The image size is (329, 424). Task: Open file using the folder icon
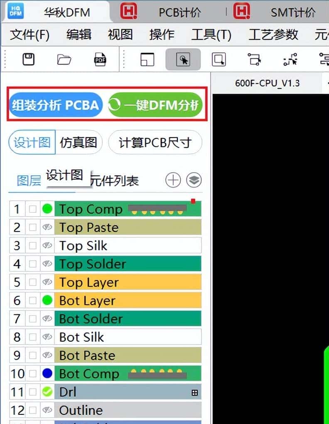tap(64, 59)
